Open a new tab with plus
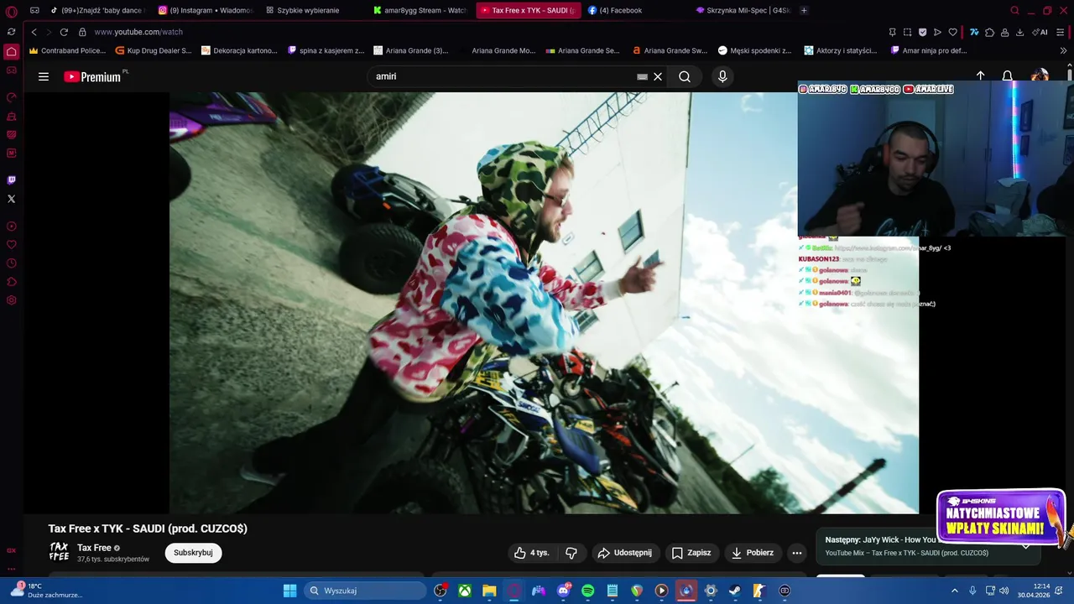Image resolution: width=1074 pixels, height=604 pixels. pos(804,11)
